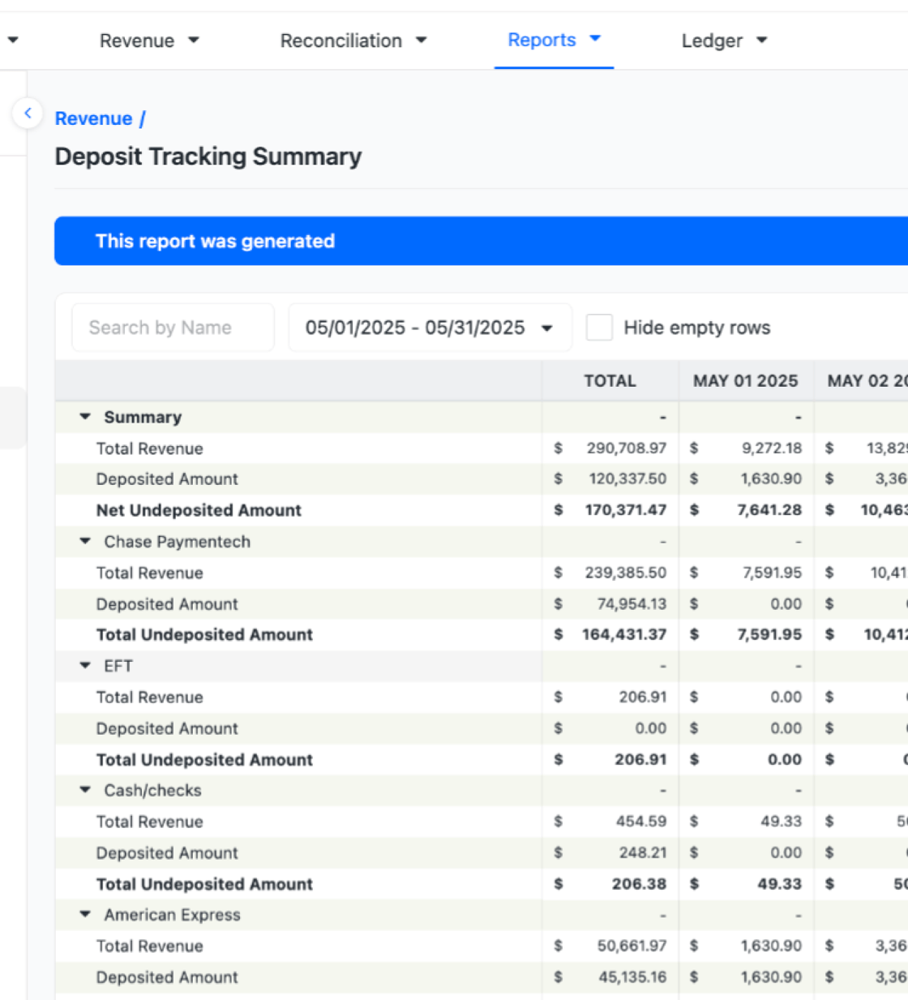This screenshot has width=908, height=1000.
Task: Click the dropdown arrow beside Reconciliation
Action: 421,41
